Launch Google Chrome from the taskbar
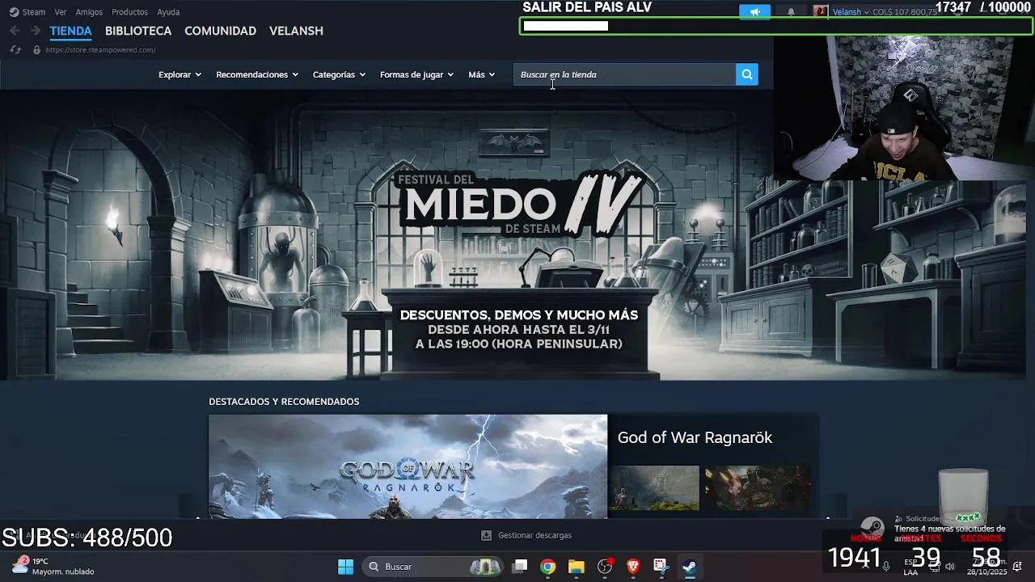The width and height of the screenshot is (1035, 582). 548,567
